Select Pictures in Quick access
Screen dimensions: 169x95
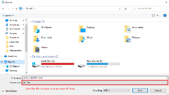[13, 33]
